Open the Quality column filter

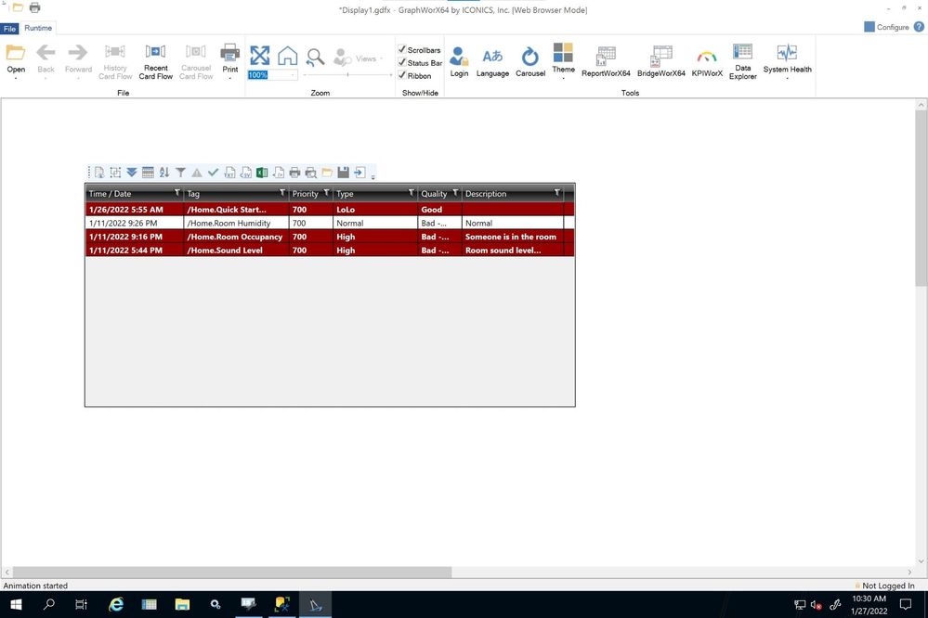click(455, 193)
